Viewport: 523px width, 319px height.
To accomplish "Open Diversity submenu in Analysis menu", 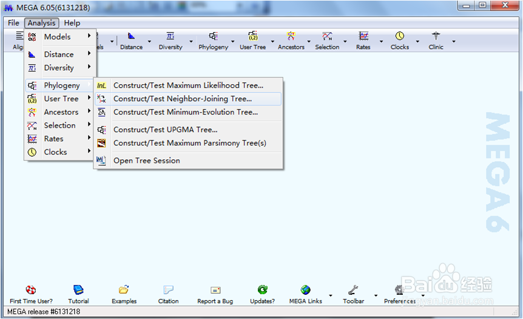I will pos(60,68).
